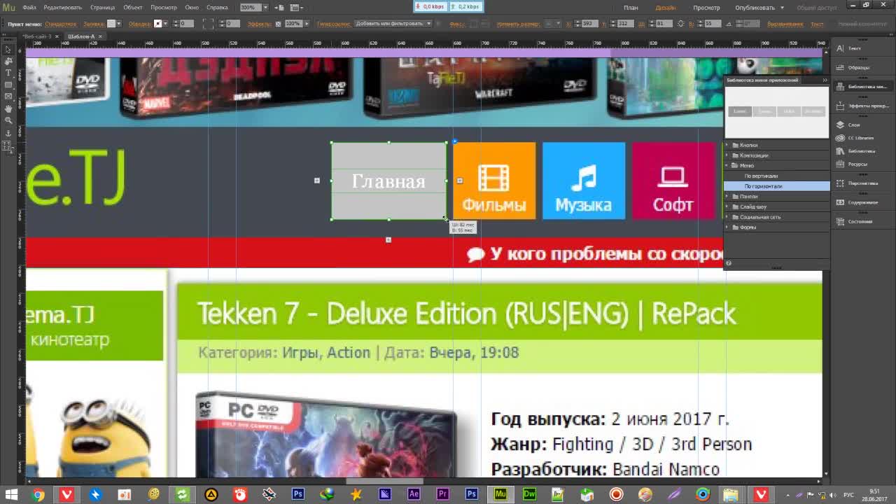Click the Заливка fill color swatch
Image resolution: width=896 pixels, height=504 pixels.
pyautogui.click(x=111, y=23)
